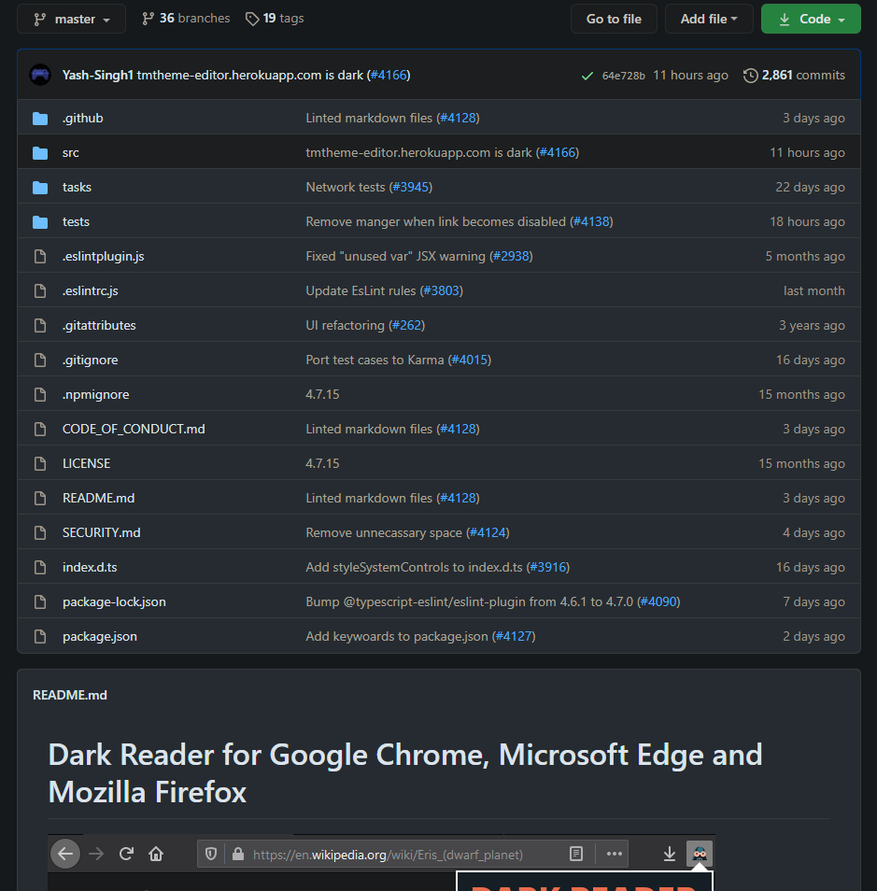This screenshot has height=891, width=877.
Task: Click the Dark Reader extension icon in the screenshot
Action: point(700,853)
